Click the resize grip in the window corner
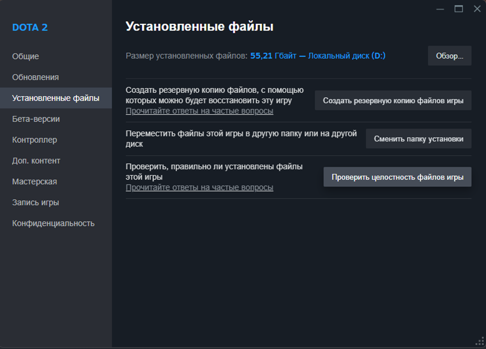Viewport: 486px width, 349px height. point(482,344)
